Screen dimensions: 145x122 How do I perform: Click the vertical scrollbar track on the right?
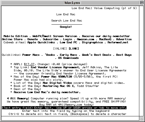pyautogui.click(x=141, y=61)
